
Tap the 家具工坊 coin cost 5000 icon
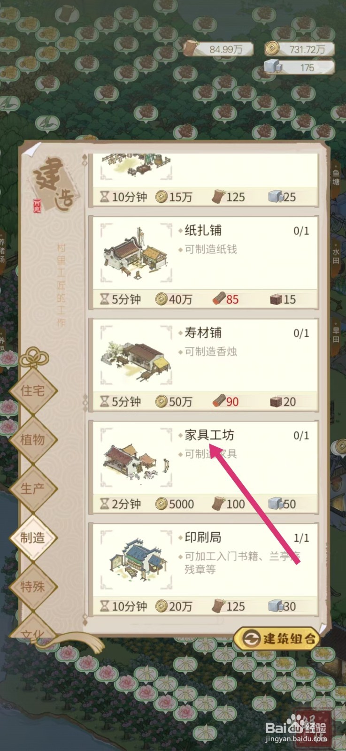point(161,504)
